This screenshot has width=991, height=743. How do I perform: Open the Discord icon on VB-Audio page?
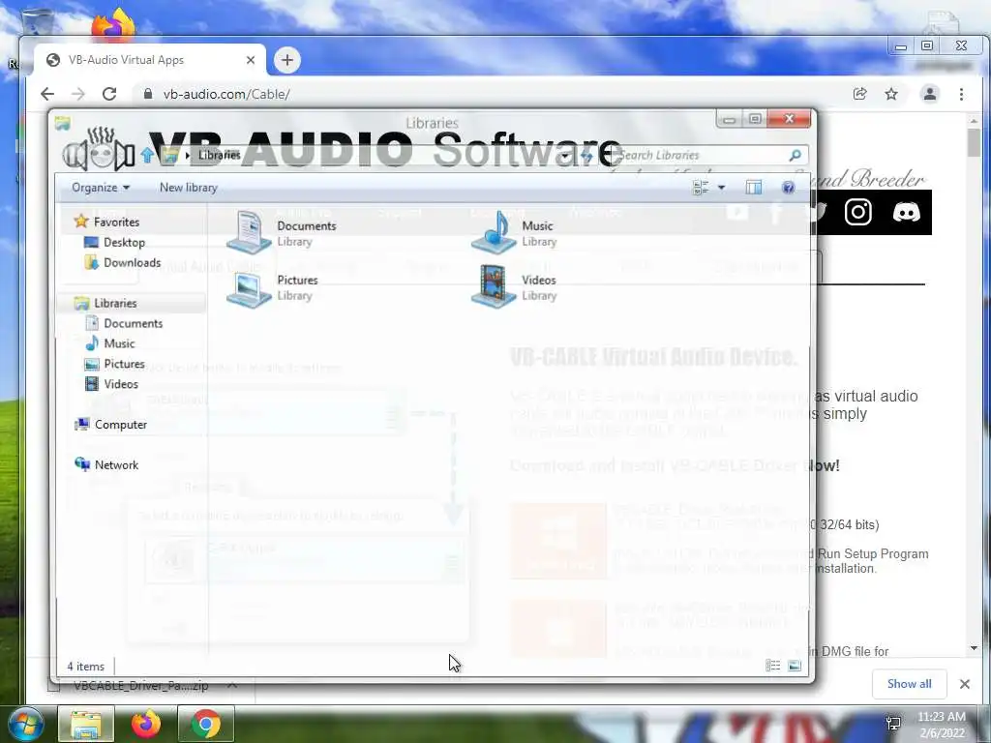coord(906,212)
